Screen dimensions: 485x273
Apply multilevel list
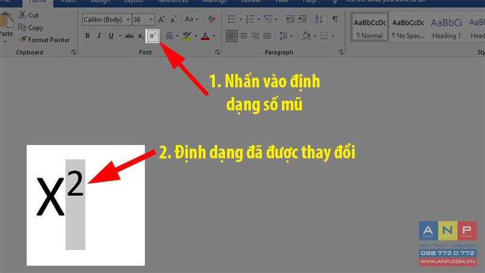268,19
